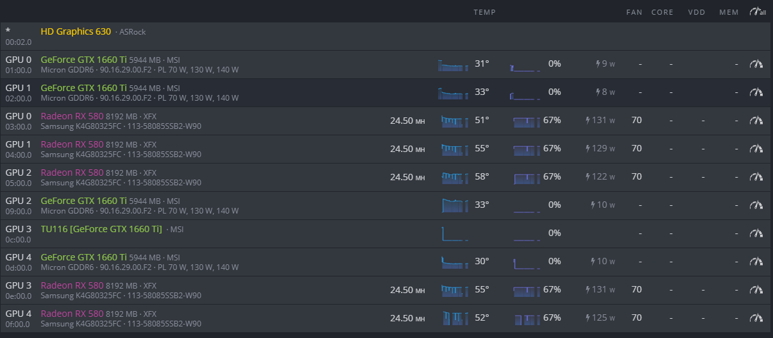This screenshot has width=773, height=338.
Task: Click 131 w power on 0e:00.0 row
Action: tap(600, 289)
